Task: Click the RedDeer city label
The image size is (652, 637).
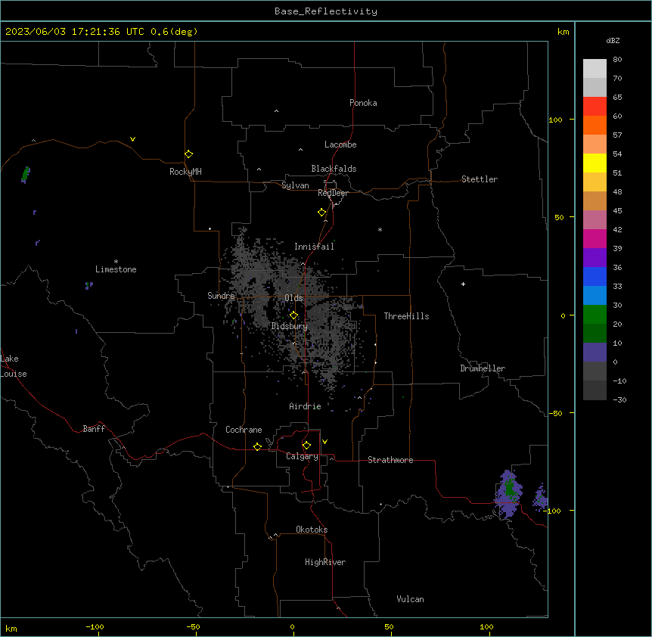Action: coord(333,193)
